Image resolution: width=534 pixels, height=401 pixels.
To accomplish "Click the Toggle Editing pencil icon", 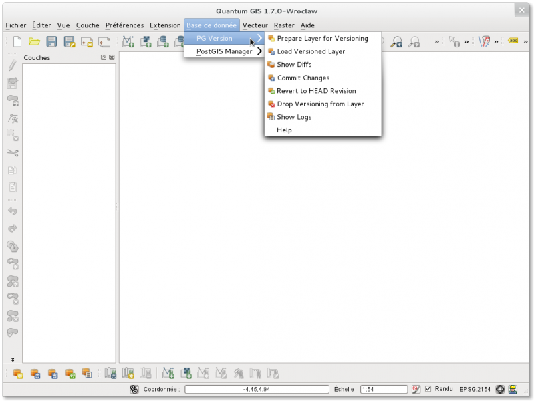I will [12, 65].
